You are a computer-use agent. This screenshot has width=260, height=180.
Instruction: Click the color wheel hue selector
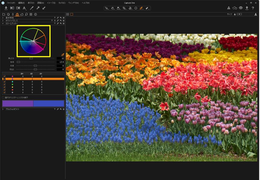pyautogui.click(x=33, y=41)
